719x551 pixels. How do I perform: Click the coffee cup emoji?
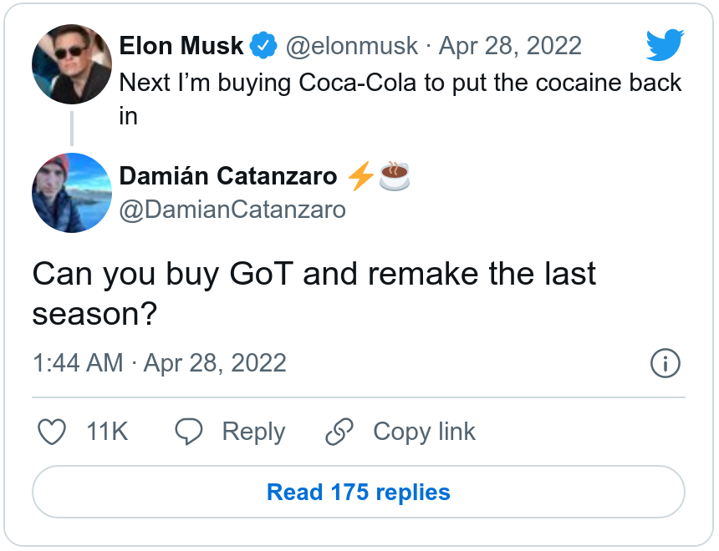[x=394, y=176]
